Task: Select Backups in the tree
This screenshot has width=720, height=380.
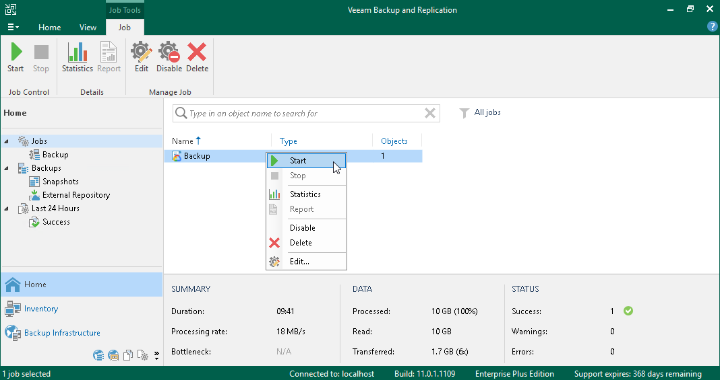Action: click(x=46, y=168)
